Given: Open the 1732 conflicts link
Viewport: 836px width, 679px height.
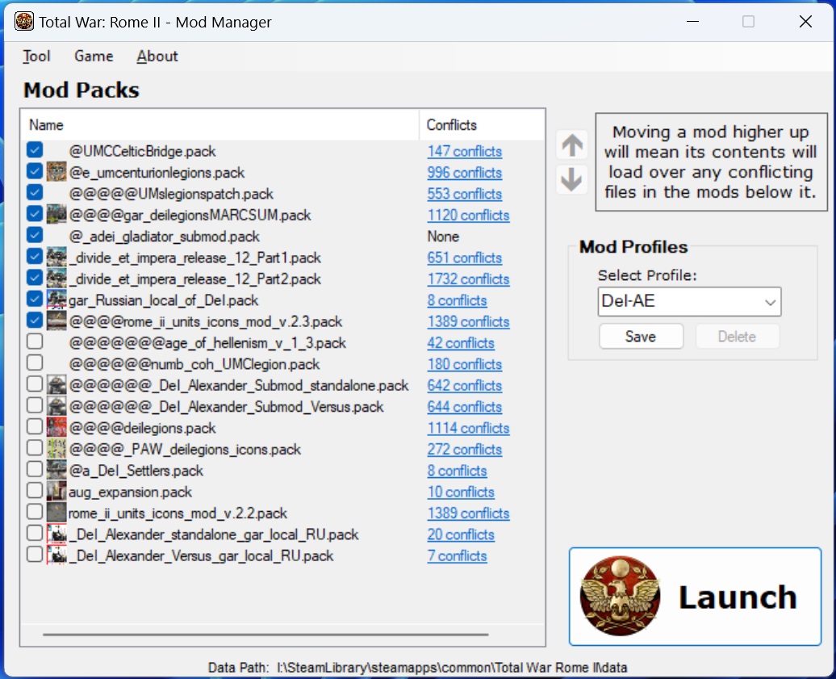Looking at the screenshot, I should coord(468,279).
